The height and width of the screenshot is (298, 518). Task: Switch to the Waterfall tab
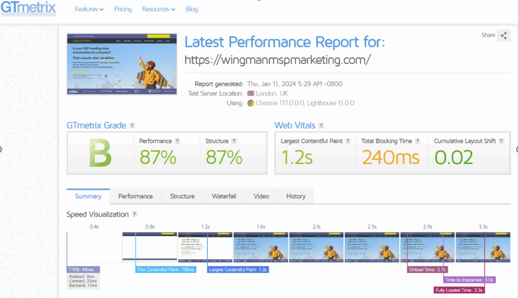tap(224, 196)
